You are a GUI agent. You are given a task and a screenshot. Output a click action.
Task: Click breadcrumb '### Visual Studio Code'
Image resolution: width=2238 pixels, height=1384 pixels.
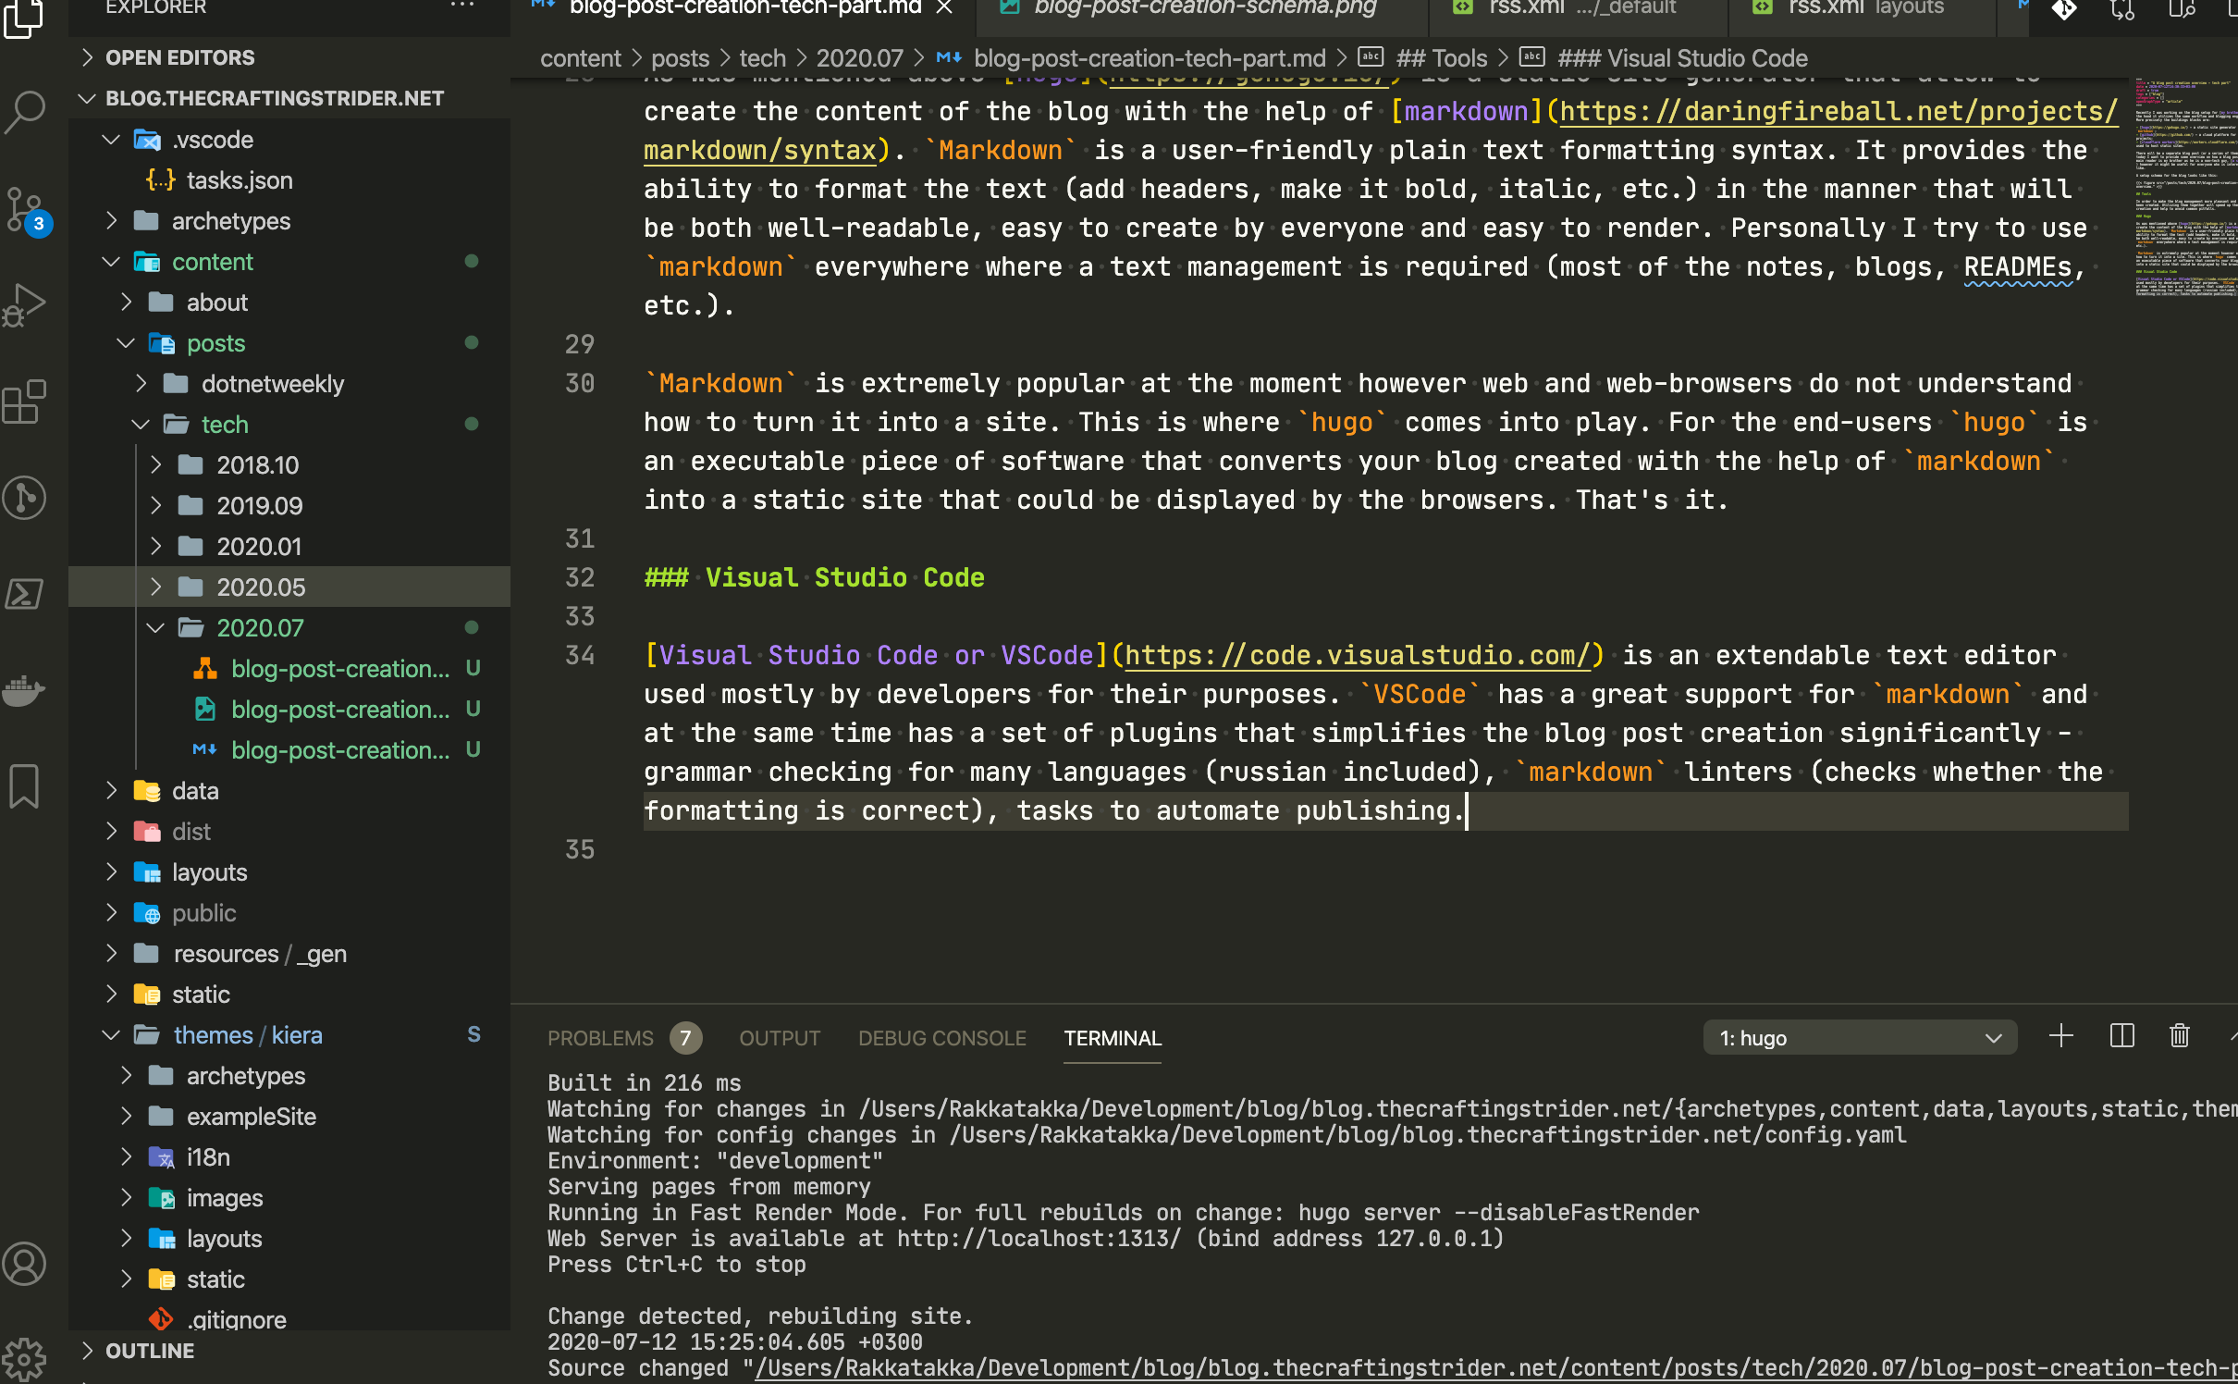(1681, 58)
